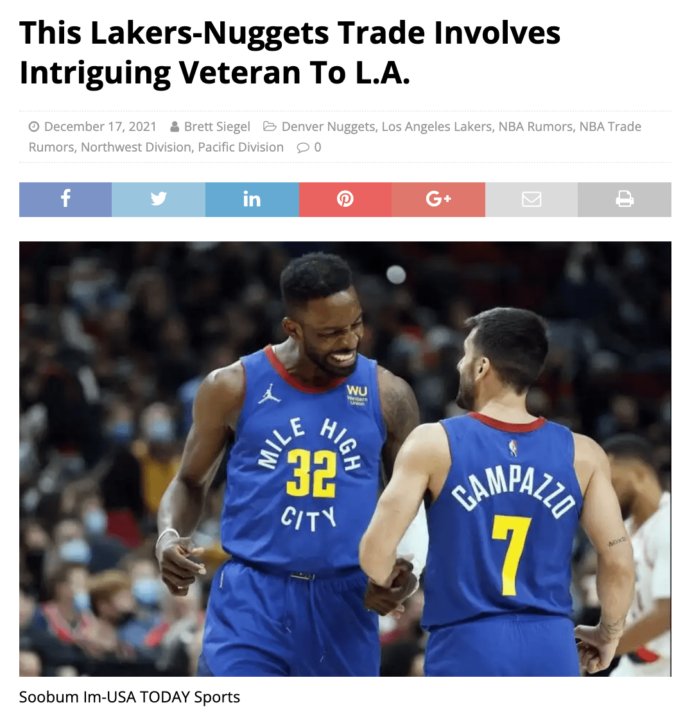The width and height of the screenshot is (683, 714).
Task: Open the NBA Trade Rumors category
Action: tap(334, 137)
